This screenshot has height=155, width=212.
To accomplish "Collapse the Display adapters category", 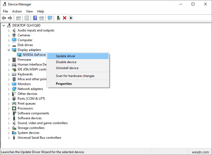I will click(x=9, y=50).
